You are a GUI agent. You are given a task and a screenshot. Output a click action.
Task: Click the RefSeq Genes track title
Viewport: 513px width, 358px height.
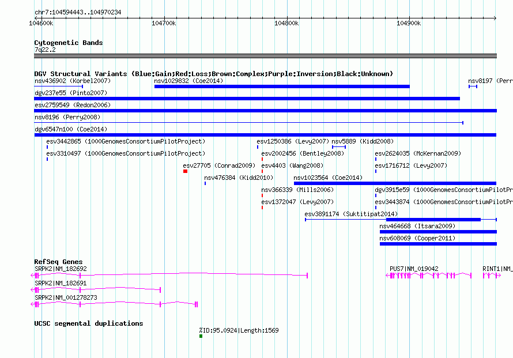pos(58,262)
